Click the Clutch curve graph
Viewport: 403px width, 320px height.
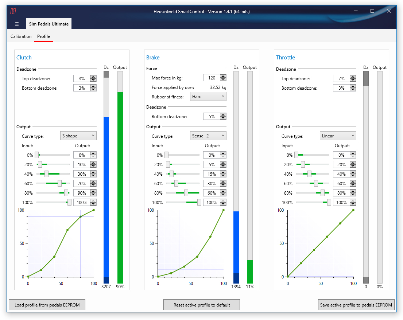(x=61, y=243)
